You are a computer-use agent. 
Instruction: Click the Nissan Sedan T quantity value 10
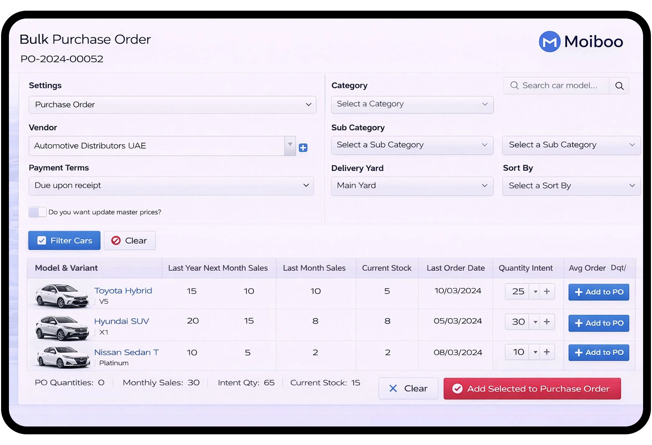click(518, 352)
